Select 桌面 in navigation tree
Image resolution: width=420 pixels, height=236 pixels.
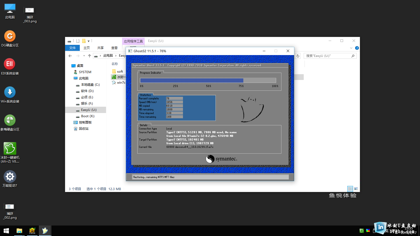tap(77, 66)
